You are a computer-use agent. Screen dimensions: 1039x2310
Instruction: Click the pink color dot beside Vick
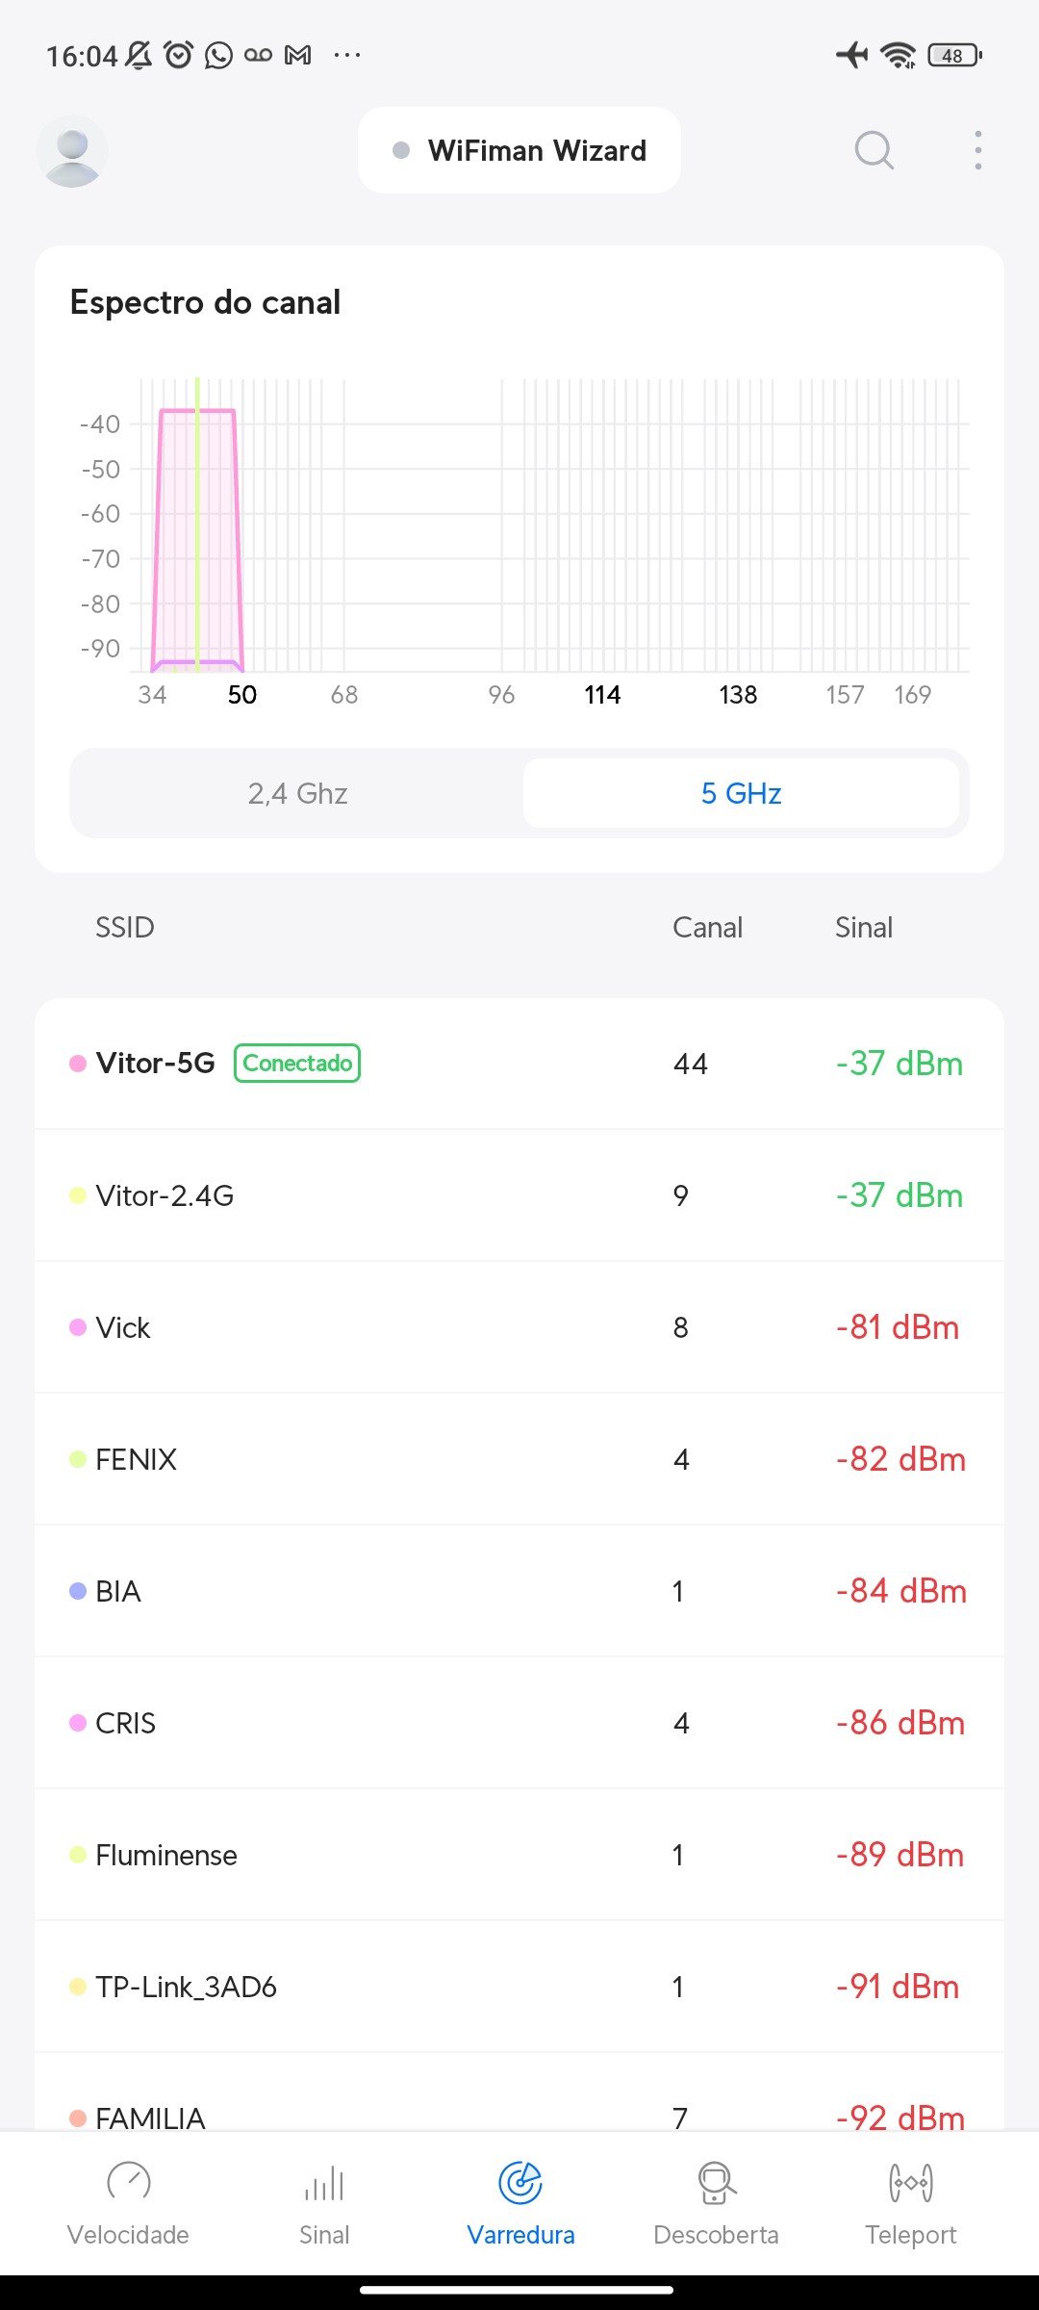coord(78,1327)
